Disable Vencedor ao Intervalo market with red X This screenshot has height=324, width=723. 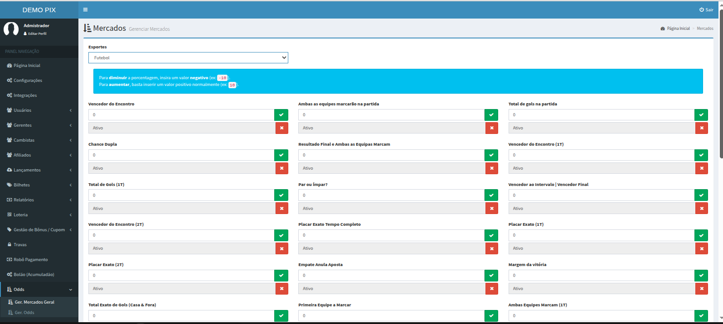701,209
